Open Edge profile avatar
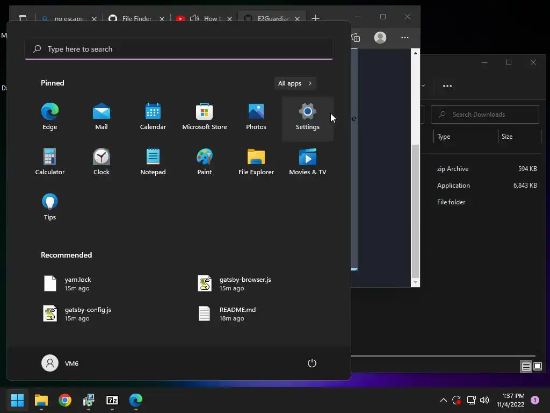 click(x=380, y=38)
